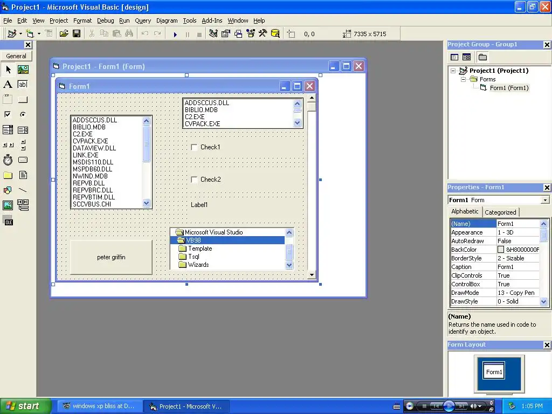Open the Project Explorer toolbar icon

tap(213, 34)
